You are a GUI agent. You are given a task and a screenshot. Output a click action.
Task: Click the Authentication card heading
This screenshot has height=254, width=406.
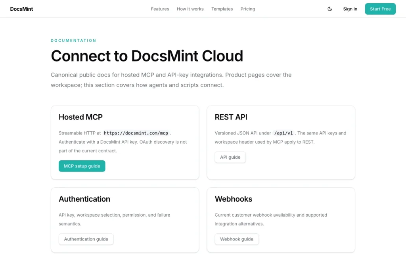coord(84,199)
